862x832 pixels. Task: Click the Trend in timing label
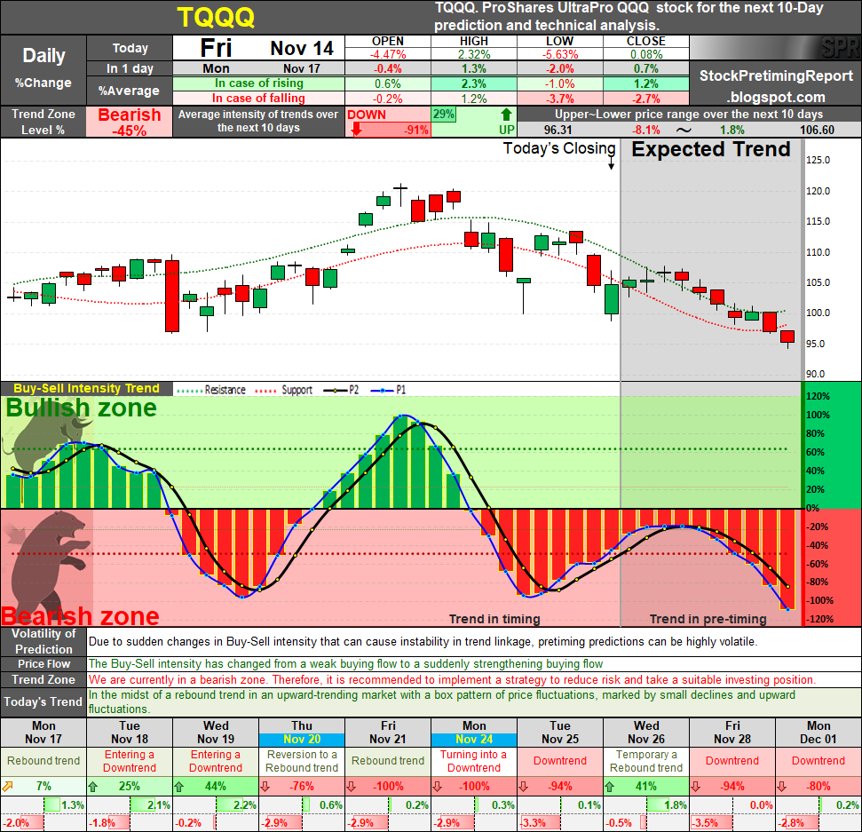(494, 619)
